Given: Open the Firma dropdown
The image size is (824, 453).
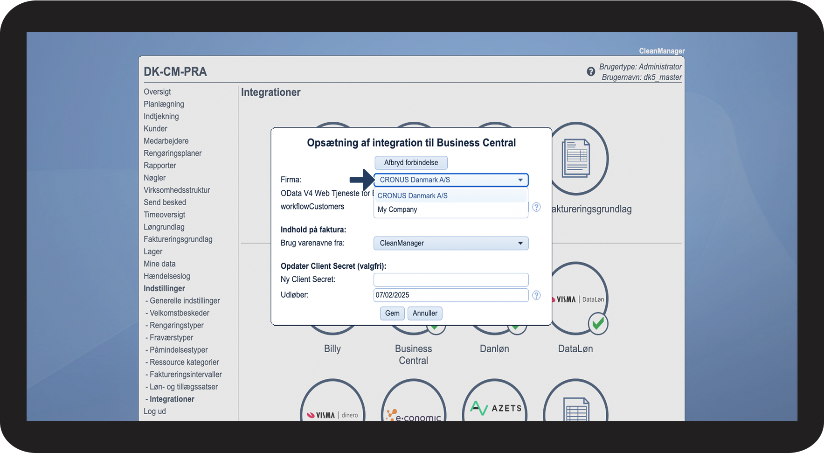Looking at the screenshot, I should 451,180.
